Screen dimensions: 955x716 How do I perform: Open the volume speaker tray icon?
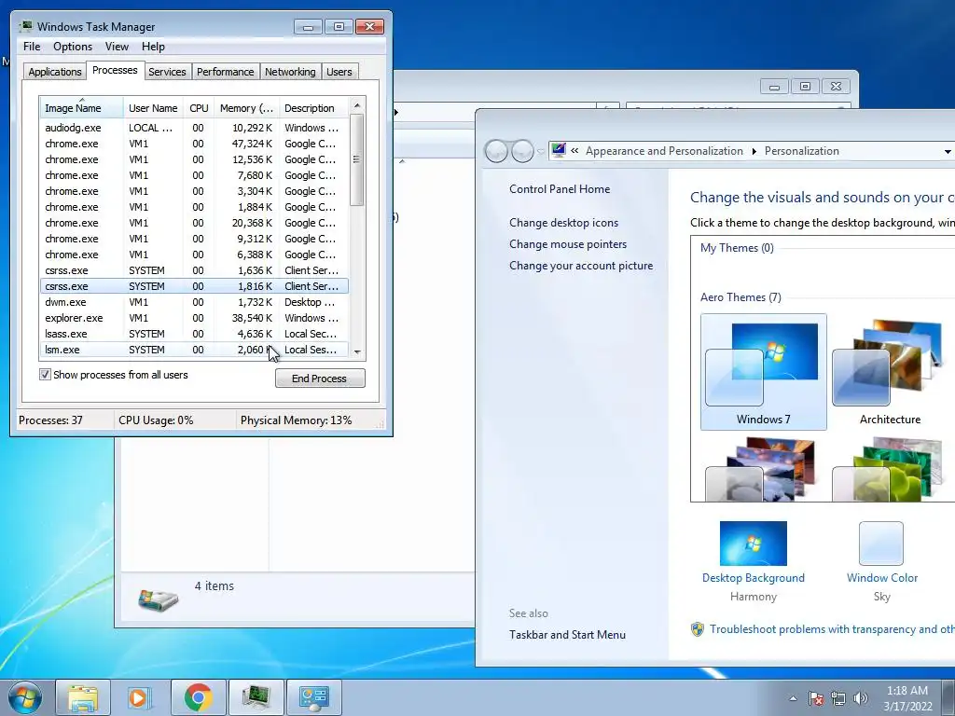click(860, 698)
